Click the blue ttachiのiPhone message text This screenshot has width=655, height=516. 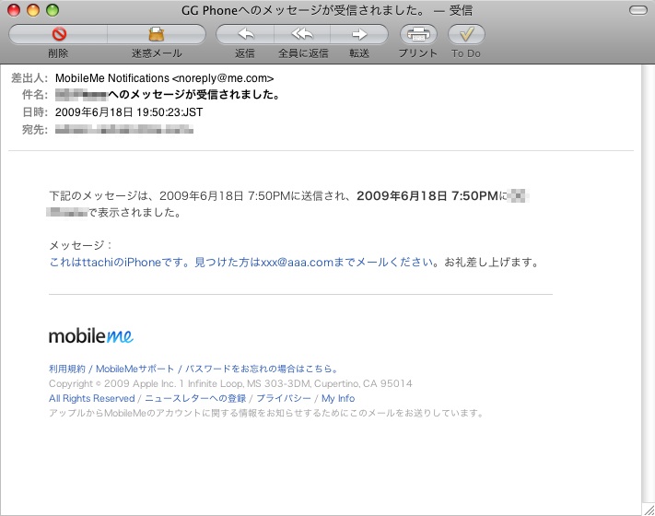(243, 262)
